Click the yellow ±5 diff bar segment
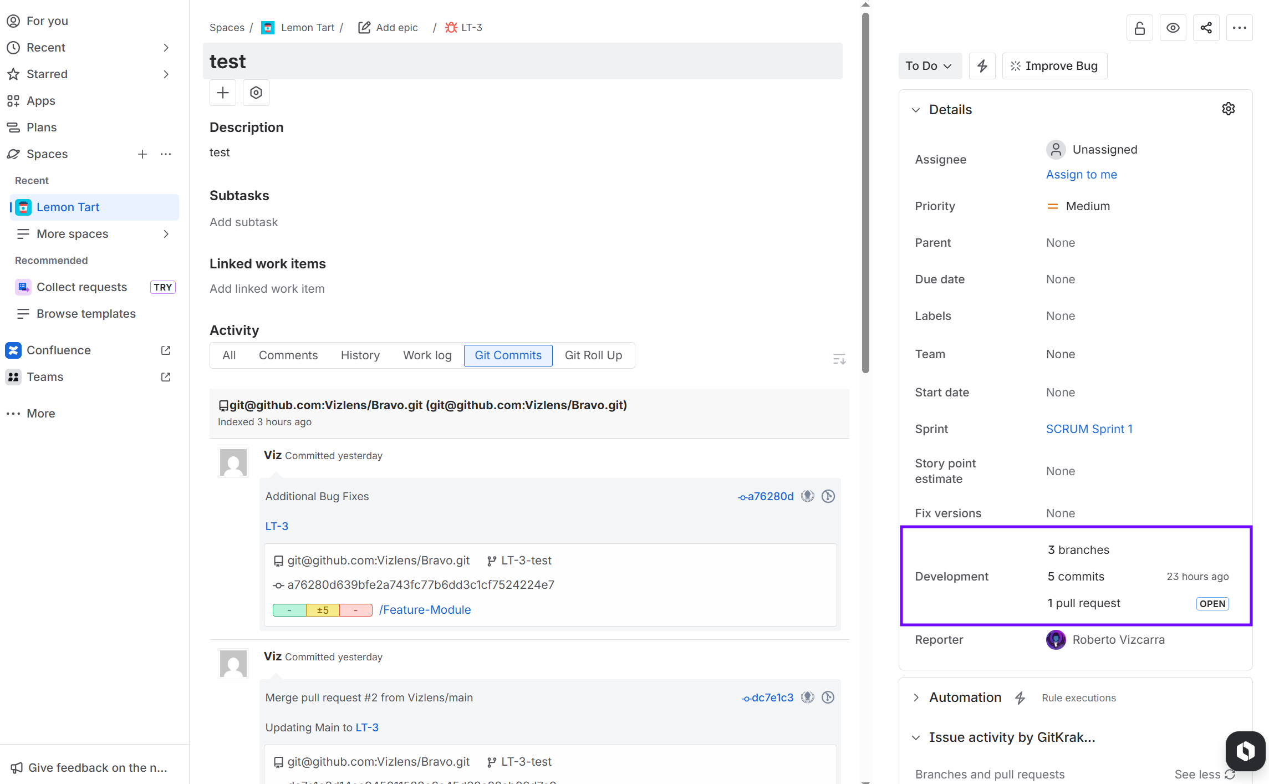1269x784 pixels. [323, 610]
